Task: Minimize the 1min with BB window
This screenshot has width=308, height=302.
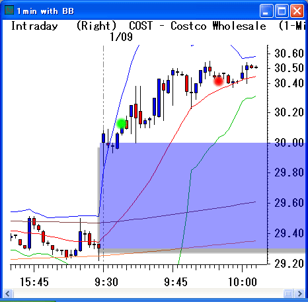Action: (266, 11)
